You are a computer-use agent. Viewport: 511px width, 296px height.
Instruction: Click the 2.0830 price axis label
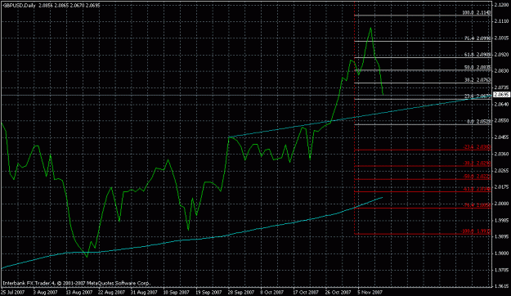501,71
